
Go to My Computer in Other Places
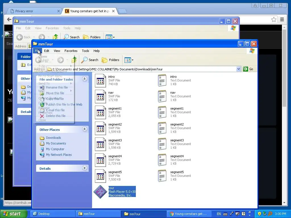point(55,149)
